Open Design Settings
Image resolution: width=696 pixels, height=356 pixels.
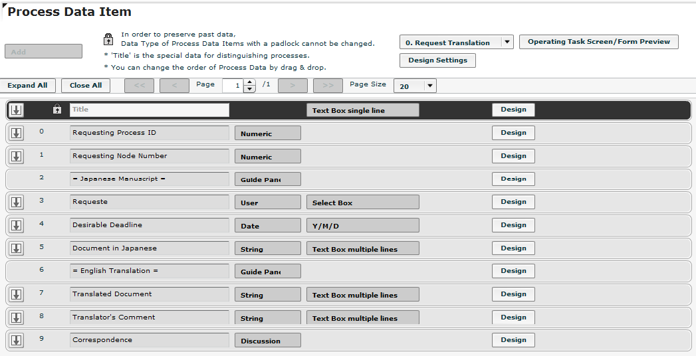[437, 60]
